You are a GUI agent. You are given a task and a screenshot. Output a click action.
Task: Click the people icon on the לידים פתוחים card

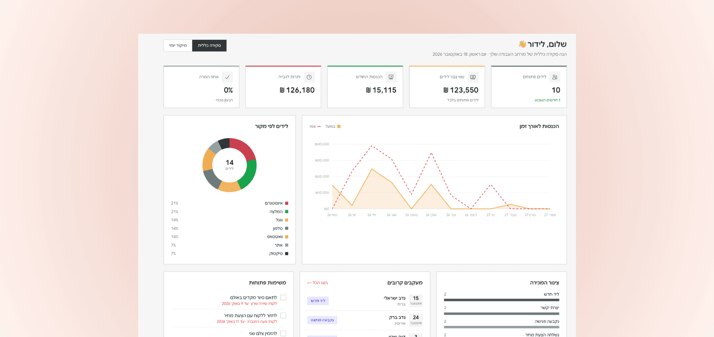pyautogui.click(x=555, y=77)
